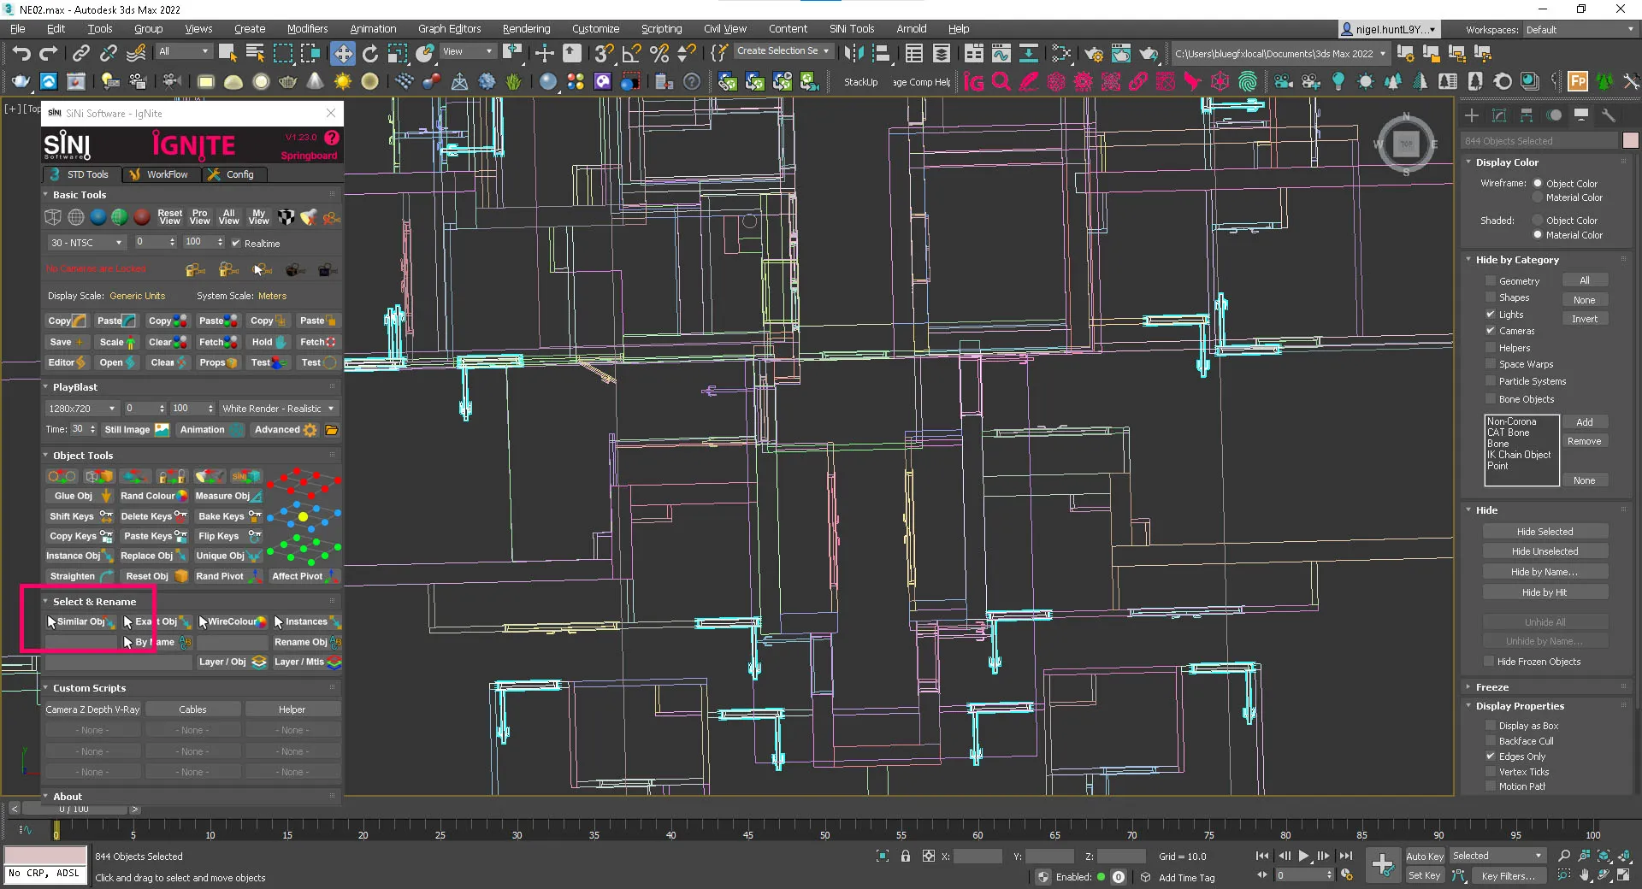Click the Hide Unselected button
Screen dimensions: 1642x889
click(1545, 551)
